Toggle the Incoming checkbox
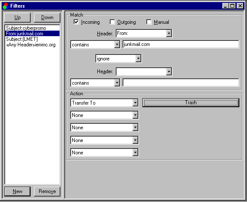Screen dimensions: 247x202 pos(76,22)
